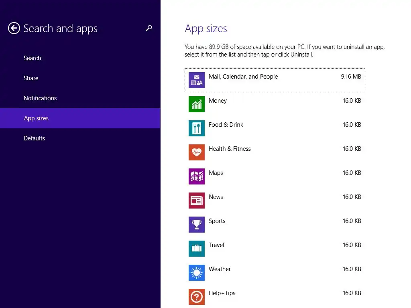
Task: Click the 16.0 KB size beside Weather
Action: pyautogui.click(x=352, y=269)
